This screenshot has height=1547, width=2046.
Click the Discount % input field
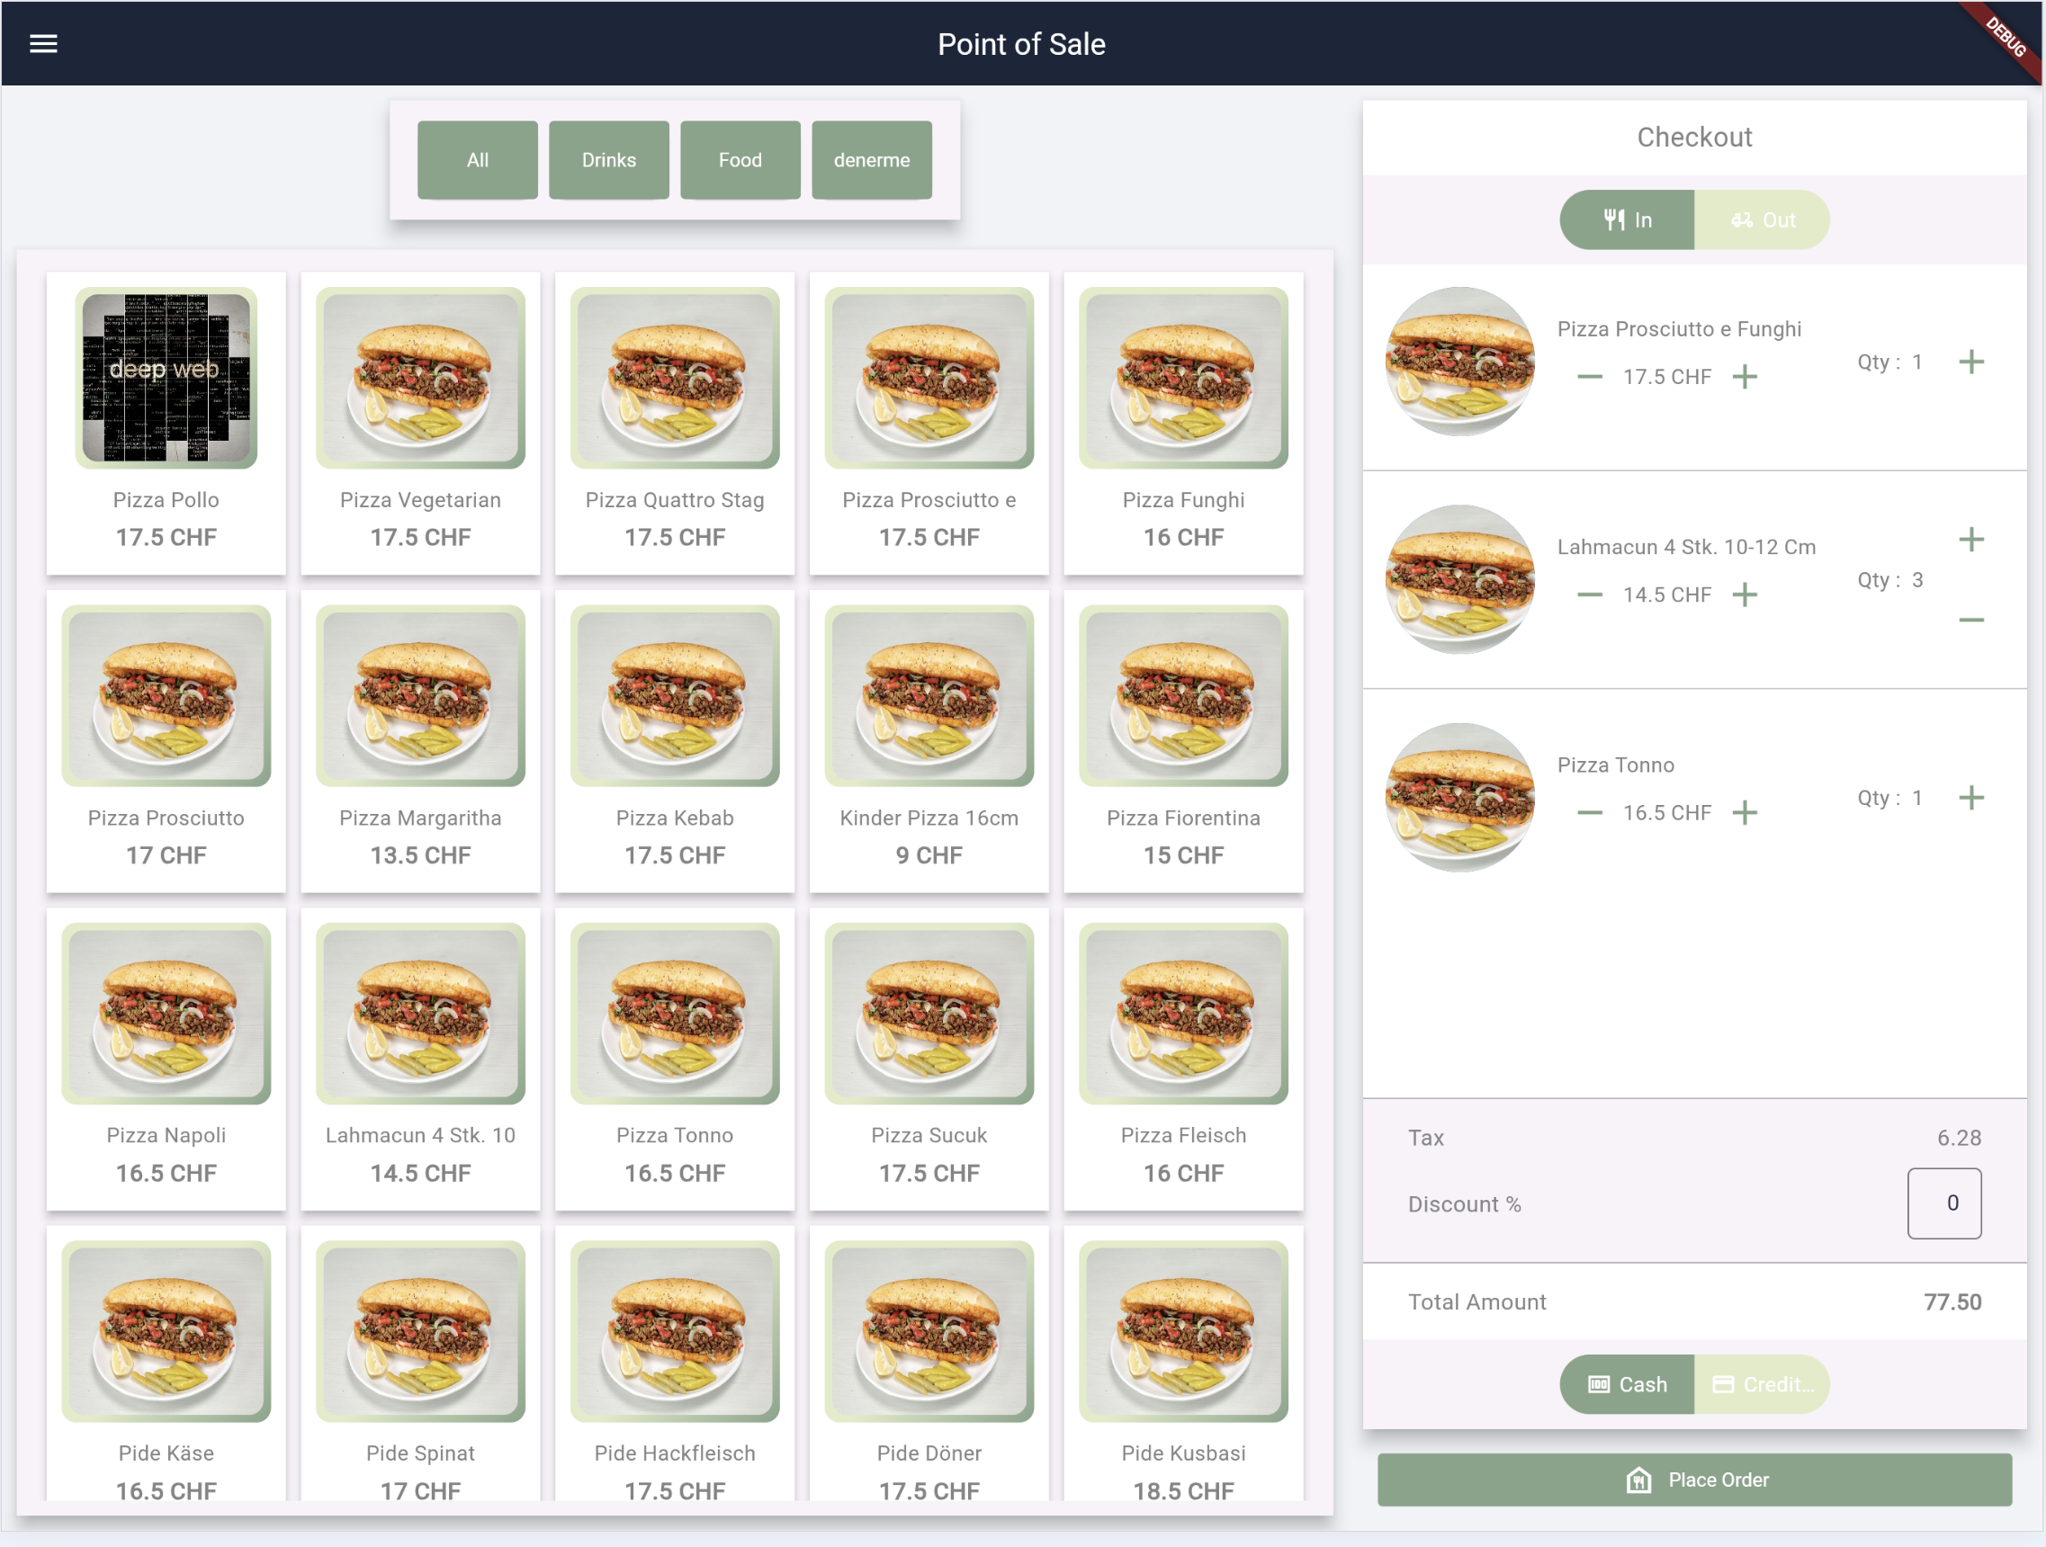[1943, 1203]
